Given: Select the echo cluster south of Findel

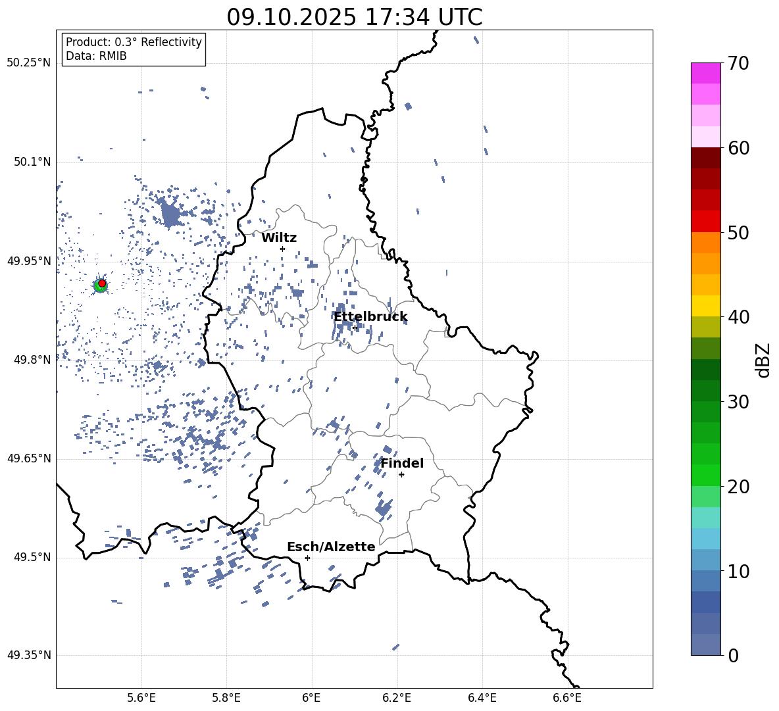Looking at the screenshot, I should [x=382, y=508].
